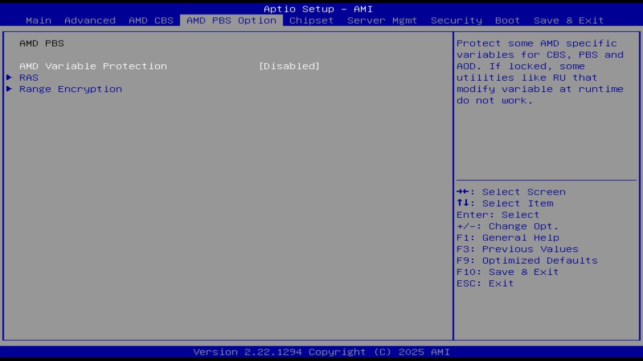Viewport: 643px width, 361px height.
Task: Open the Save & Exit tab
Action: pos(568,20)
